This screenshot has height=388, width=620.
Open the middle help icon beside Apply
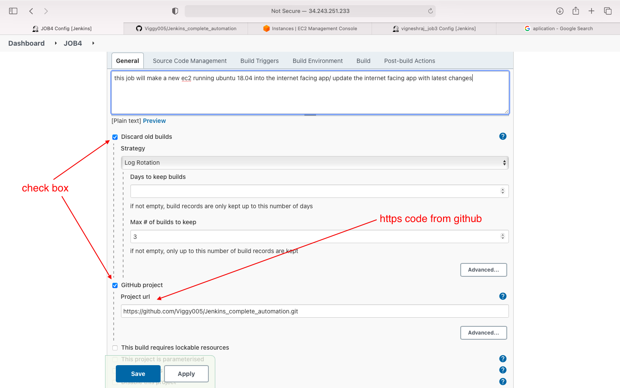[x=503, y=370]
